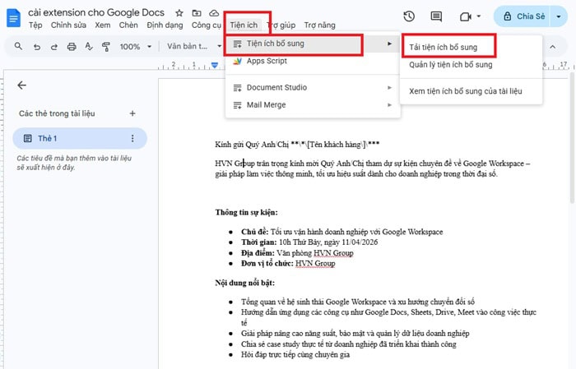
Task: Add a new document tab
Action: (132, 113)
